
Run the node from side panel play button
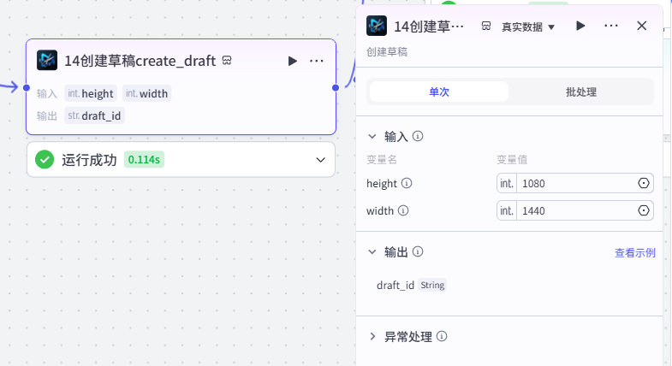coord(580,27)
